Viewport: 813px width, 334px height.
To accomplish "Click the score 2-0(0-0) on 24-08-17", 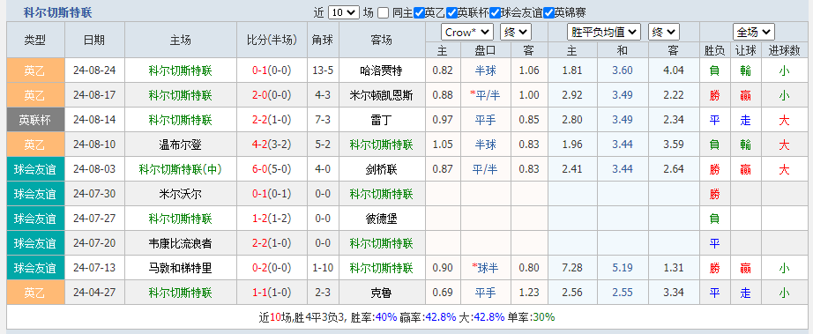I will pos(272,95).
